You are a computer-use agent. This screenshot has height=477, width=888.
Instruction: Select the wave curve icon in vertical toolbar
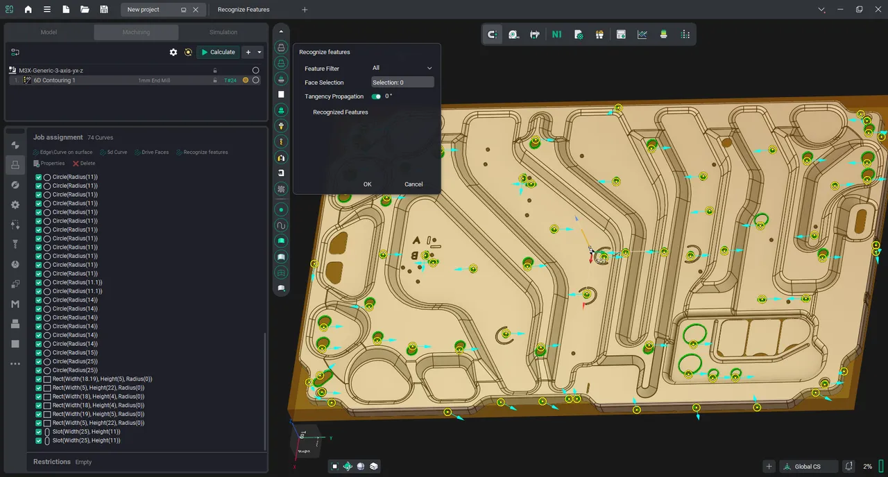click(x=281, y=225)
